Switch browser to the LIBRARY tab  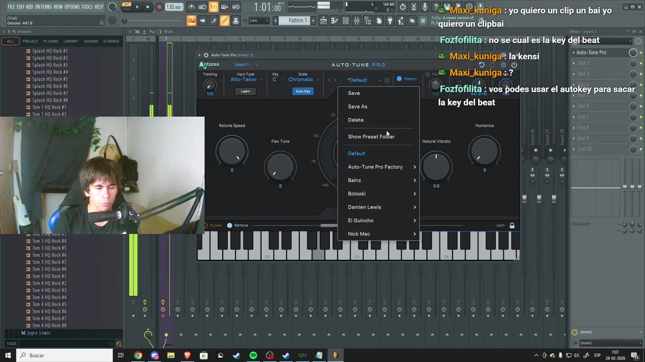coord(71,41)
